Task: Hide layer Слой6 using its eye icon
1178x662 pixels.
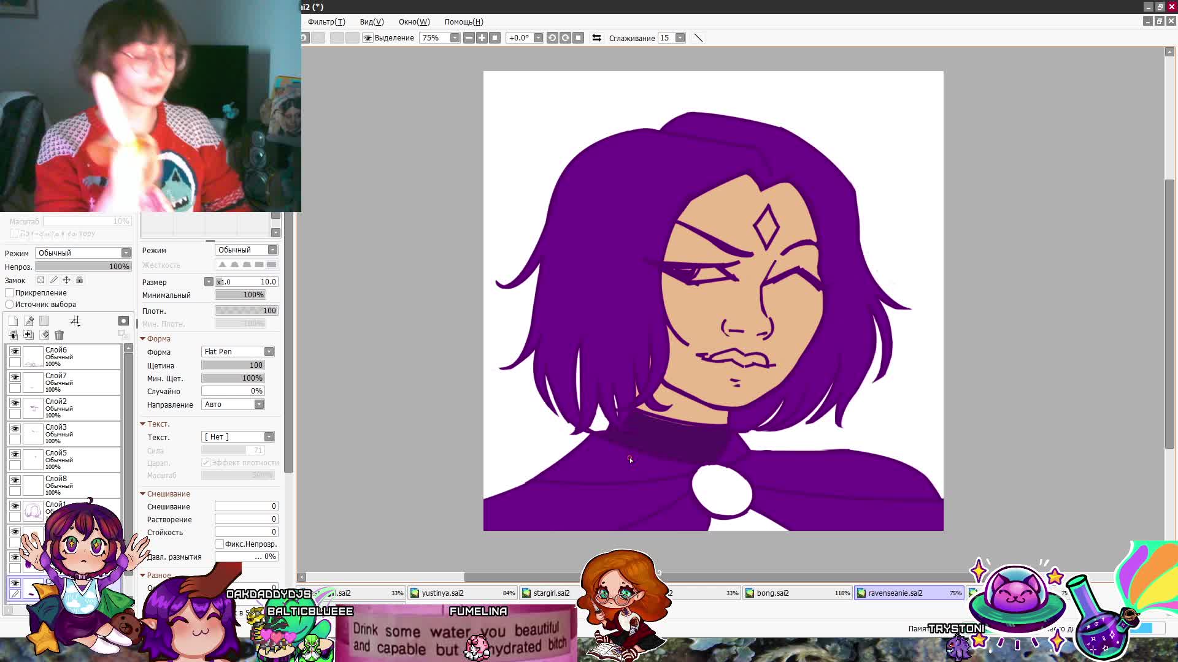Action: (x=15, y=351)
